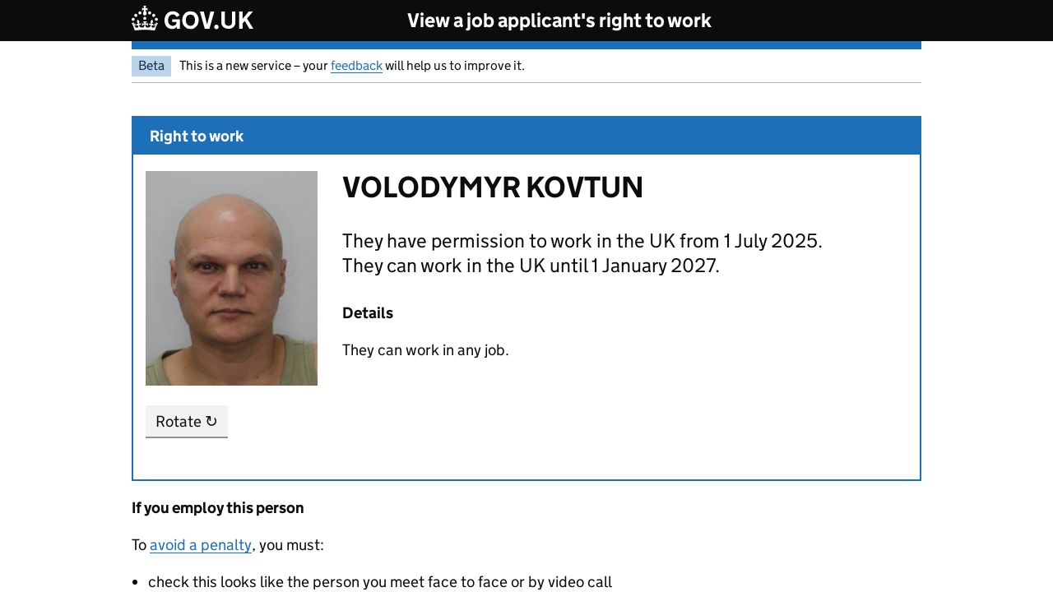The height and width of the screenshot is (592, 1053).
Task: Click the 'you must:' text after the penalty link
Action: (x=291, y=545)
